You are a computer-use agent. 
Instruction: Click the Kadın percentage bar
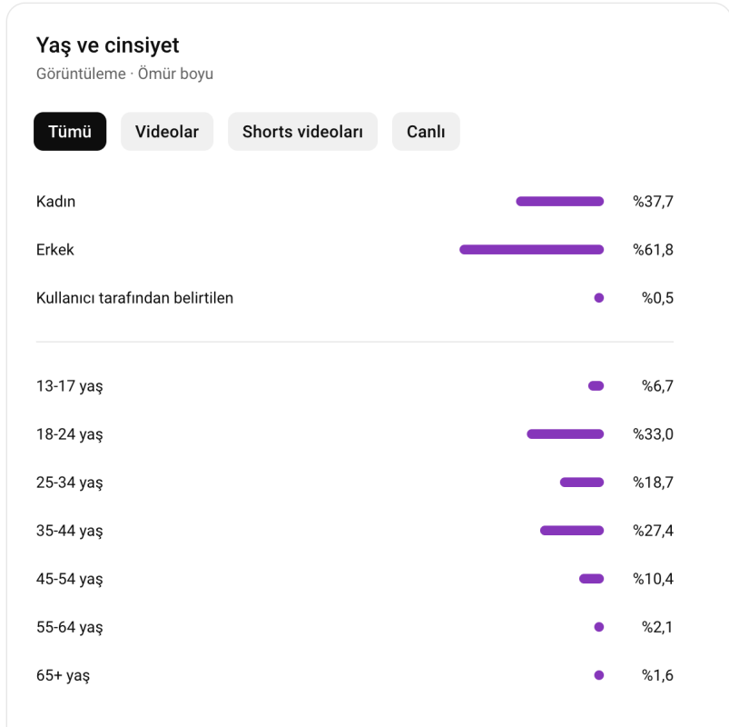[x=560, y=202]
